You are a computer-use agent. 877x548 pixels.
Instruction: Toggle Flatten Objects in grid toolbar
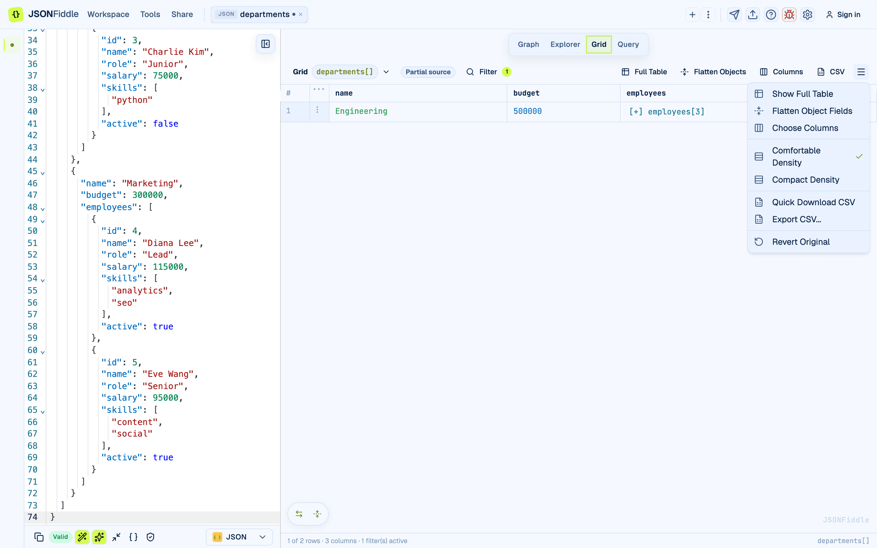[713, 72]
